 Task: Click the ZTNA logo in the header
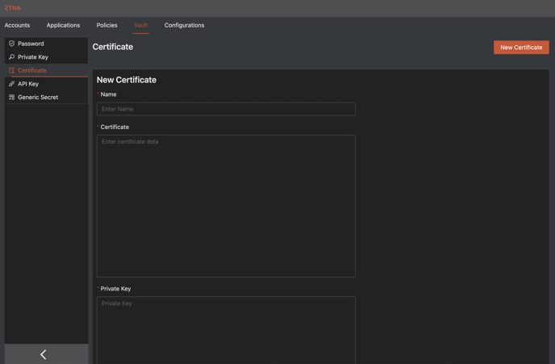coord(12,8)
